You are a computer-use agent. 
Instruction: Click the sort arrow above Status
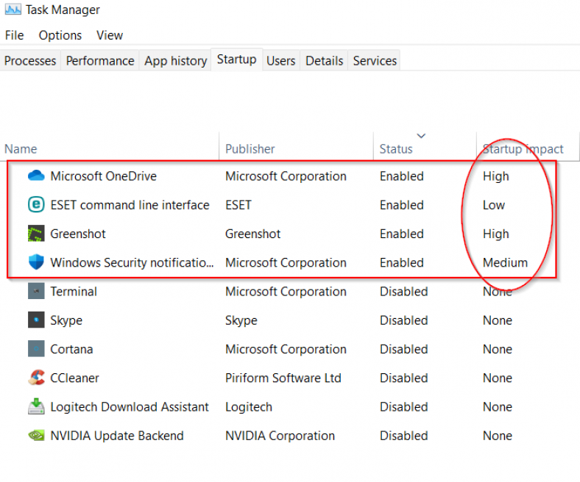421,135
